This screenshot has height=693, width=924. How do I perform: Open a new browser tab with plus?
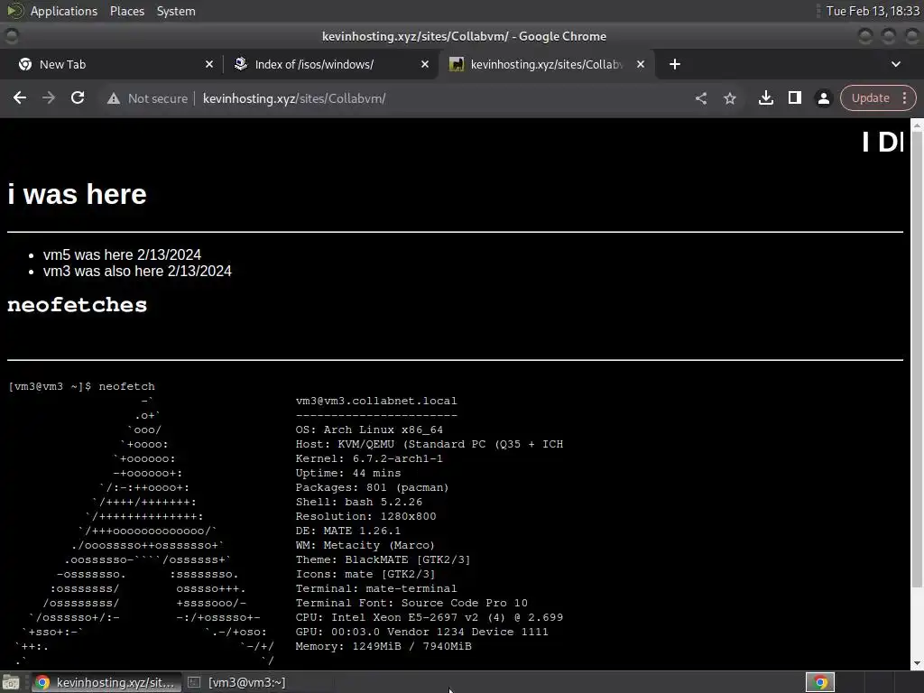pyautogui.click(x=675, y=64)
